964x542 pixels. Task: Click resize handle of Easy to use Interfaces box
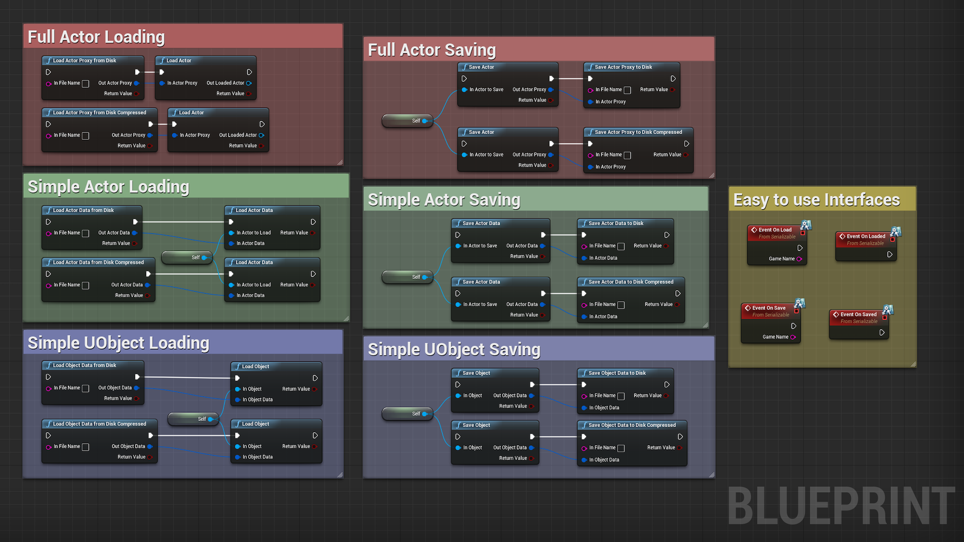pos(913,364)
